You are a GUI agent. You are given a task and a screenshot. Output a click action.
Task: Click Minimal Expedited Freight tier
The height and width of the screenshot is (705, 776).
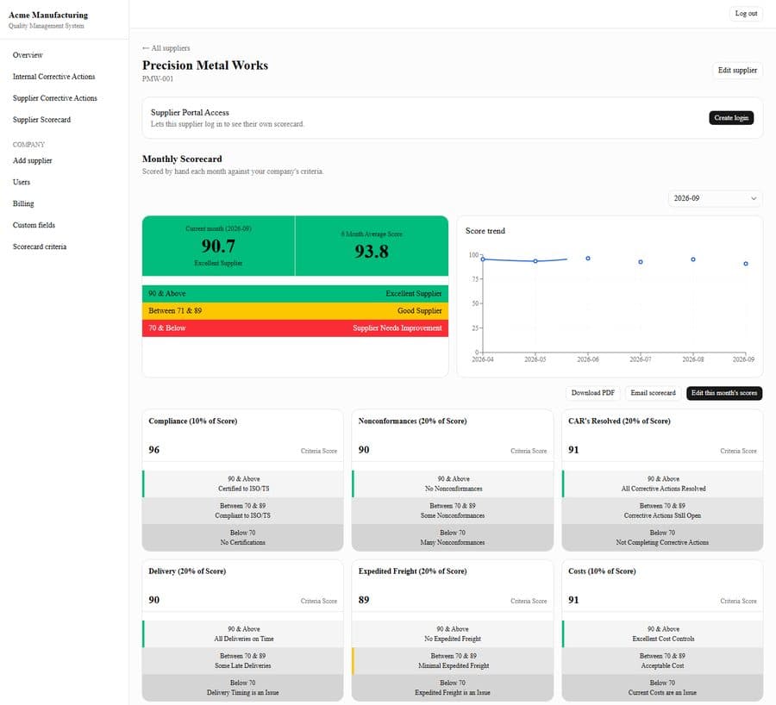(453, 661)
